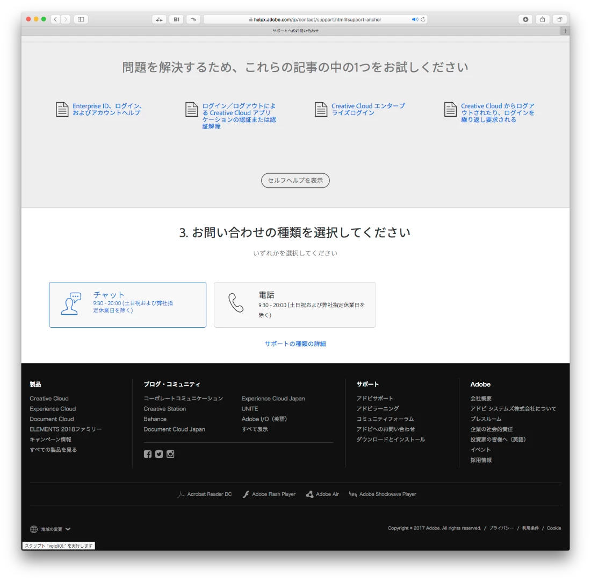The width and height of the screenshot is (591, 581).
Task: Open すべて表示 footer link
Action: coord(255,429)
